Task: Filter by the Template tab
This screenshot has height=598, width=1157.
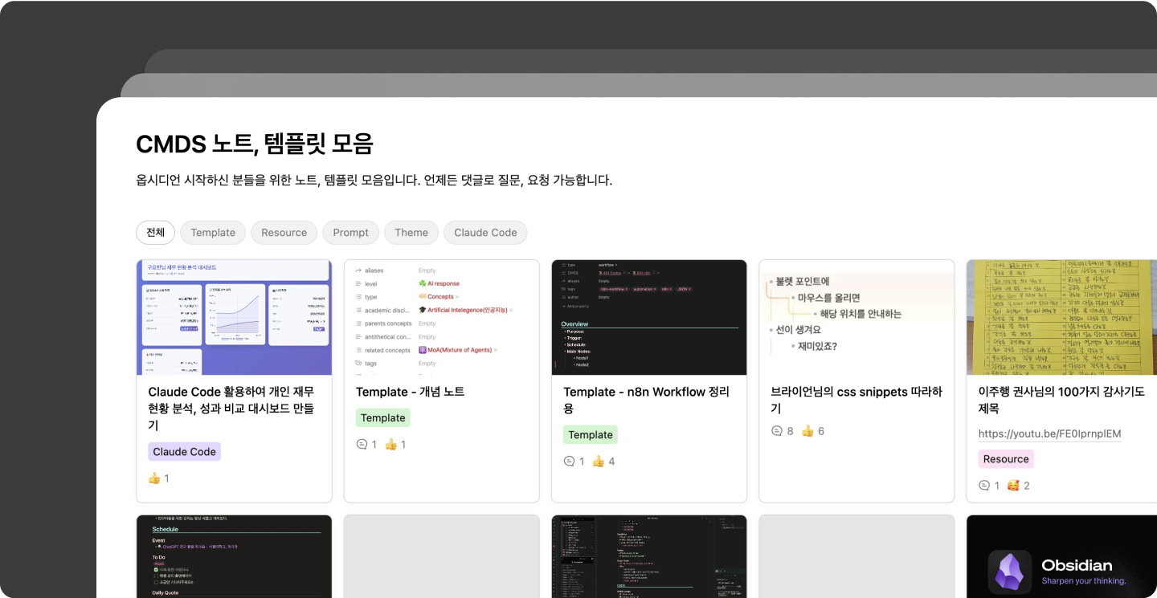Action: [x=213, y=233]
